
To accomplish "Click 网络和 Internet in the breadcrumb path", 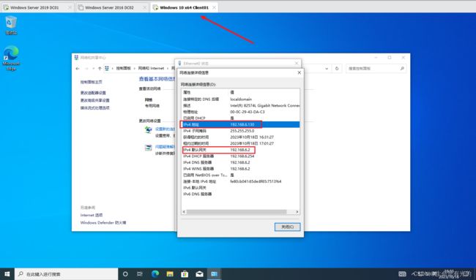I will [x=151, y=69].
